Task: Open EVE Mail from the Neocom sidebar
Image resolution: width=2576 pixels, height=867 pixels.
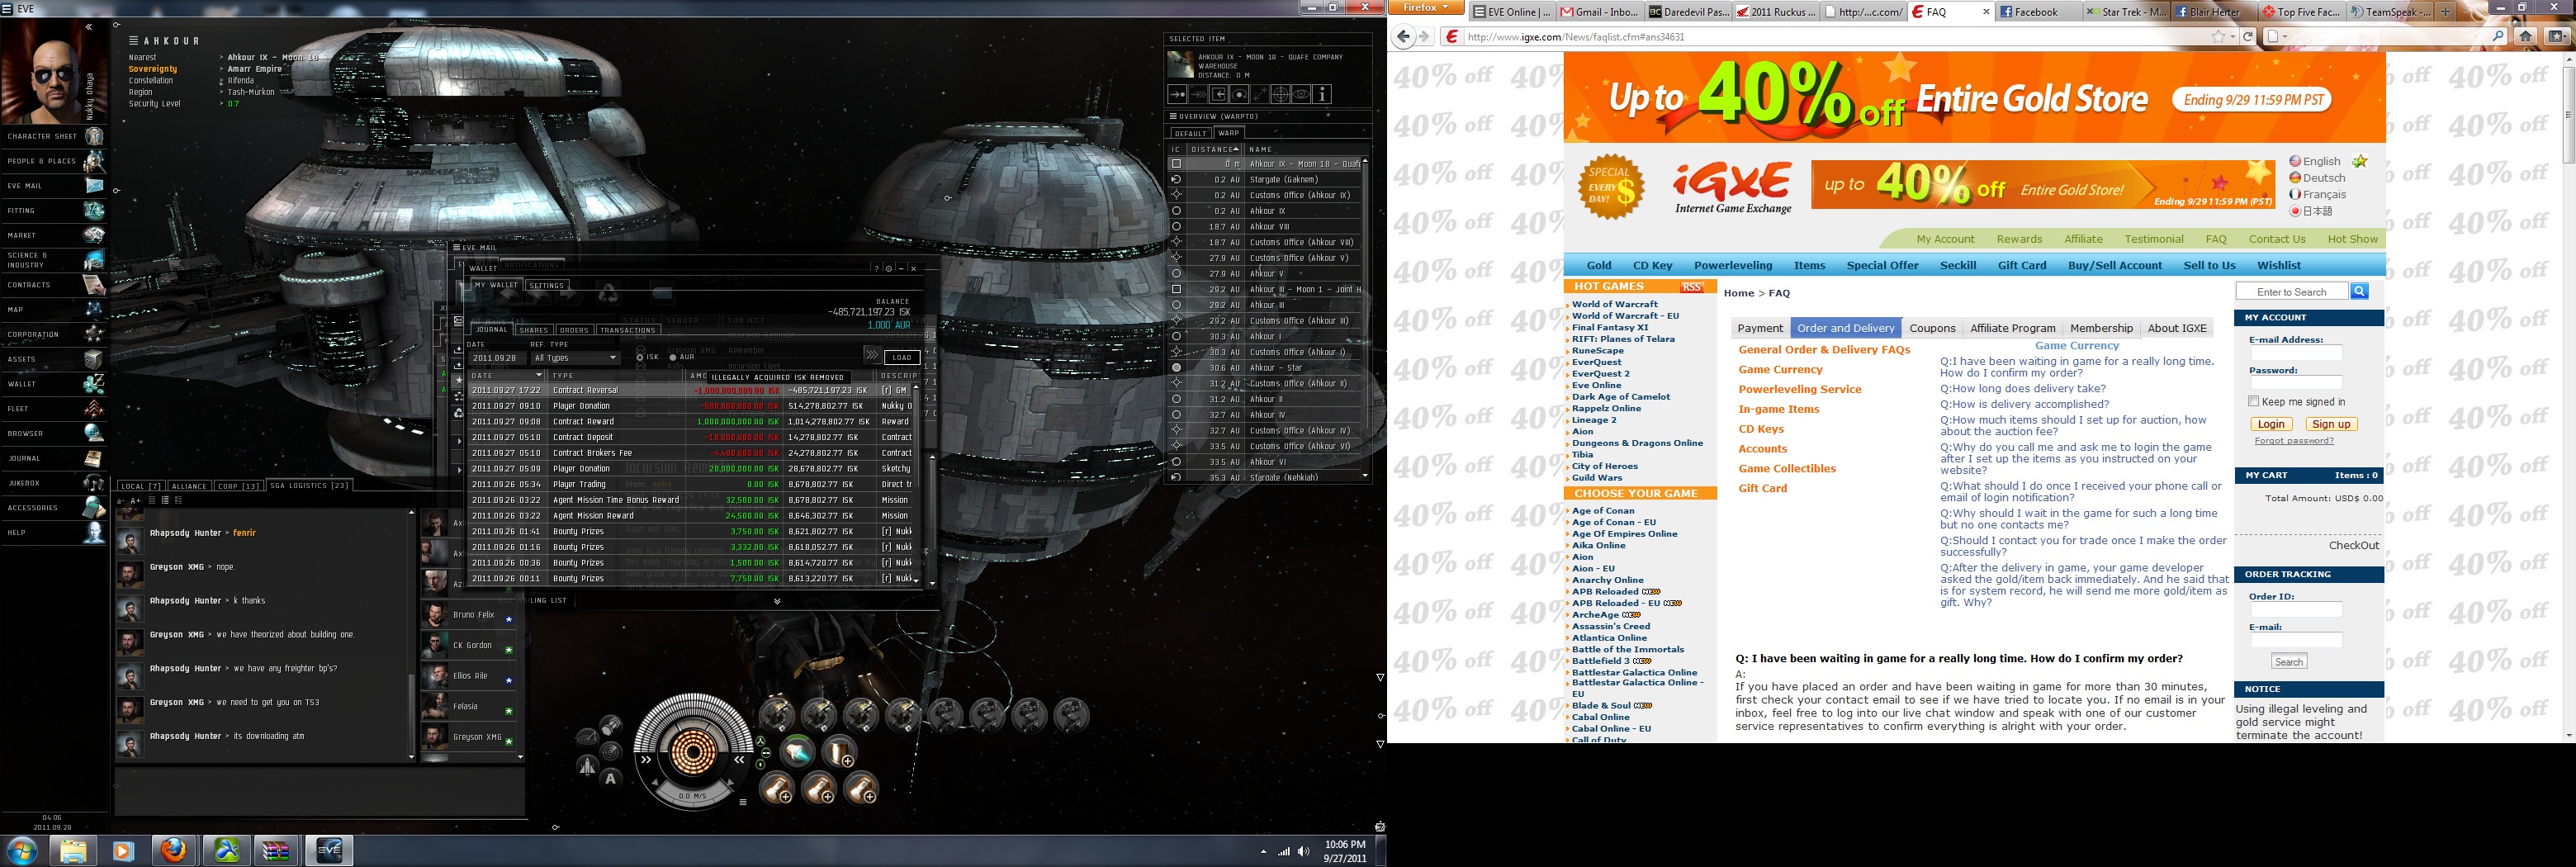Action: [x=54, y=186]
